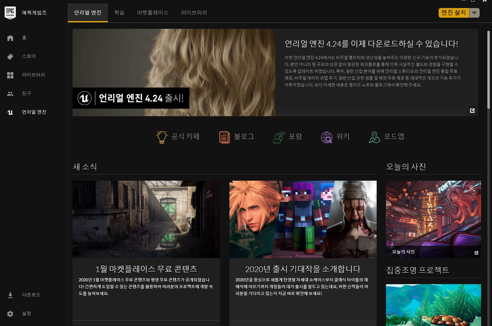Open the 친구 friends icon
The width and height of the screenshot is (492, 326).
pyautogui.click(x=10, y=94)
